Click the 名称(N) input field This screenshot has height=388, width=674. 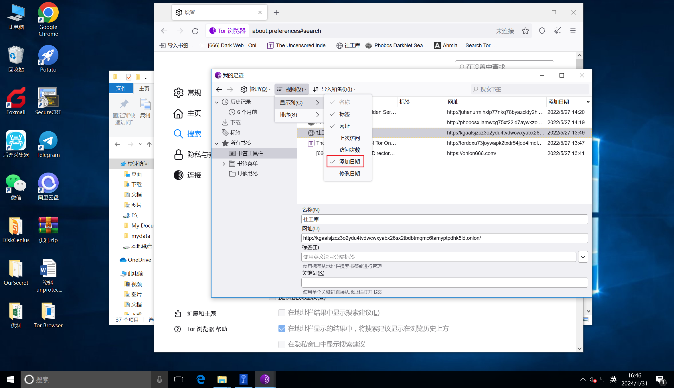tap(444, 219)
